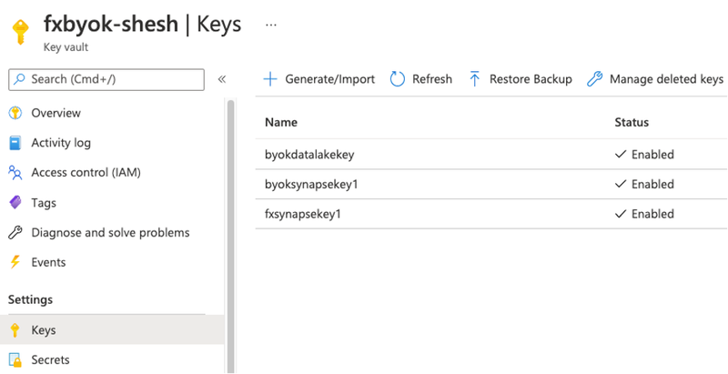The width and height of the screenshot is (728, 374).
Task: Open Secrets under Settings
Action: point(50,360)
